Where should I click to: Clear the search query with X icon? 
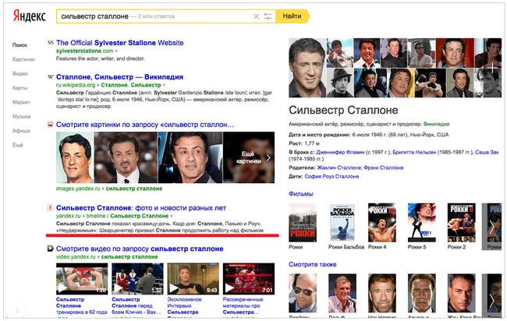256,16
